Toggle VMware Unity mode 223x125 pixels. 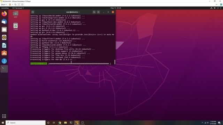22,5
